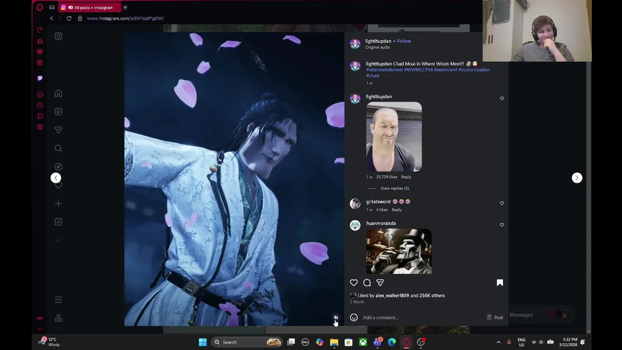View the 256K others who liked
622x350 pixels.
click(432, 296)
